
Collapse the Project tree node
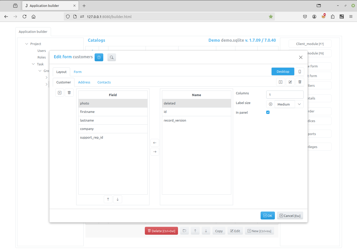pos(27,44)
